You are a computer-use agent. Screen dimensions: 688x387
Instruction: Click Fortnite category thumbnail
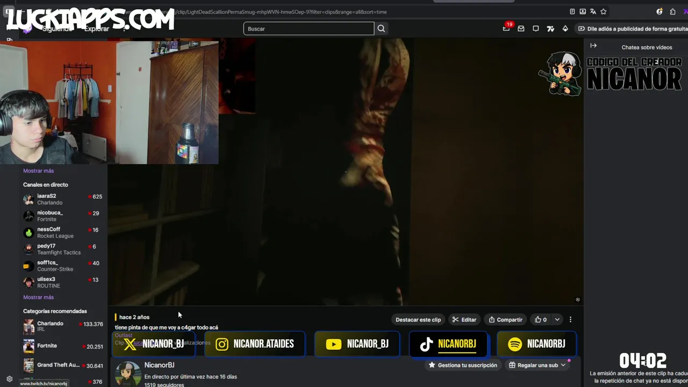click(28, 346)
